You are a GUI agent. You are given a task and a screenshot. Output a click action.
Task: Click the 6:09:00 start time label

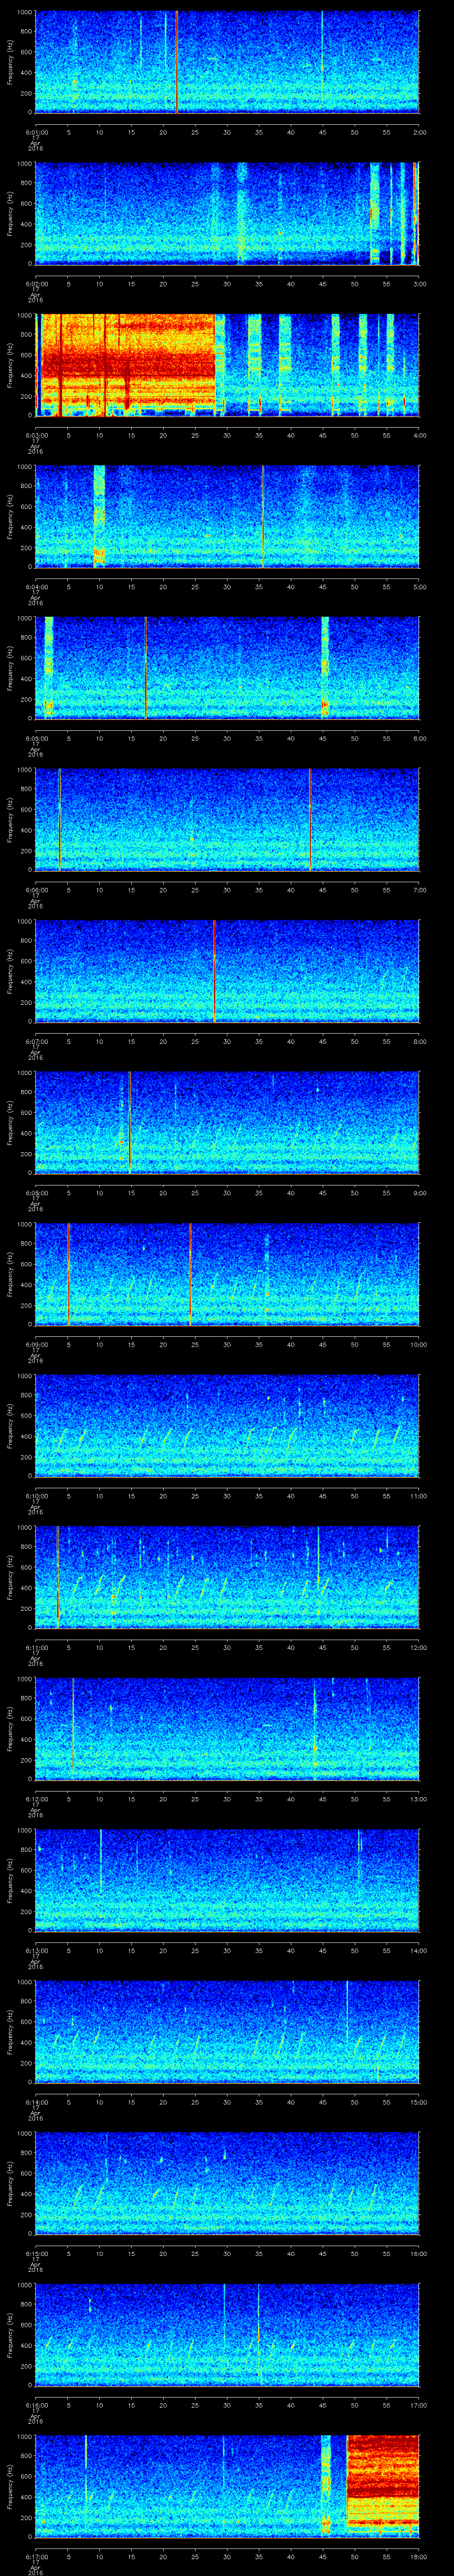(36, 1344)
